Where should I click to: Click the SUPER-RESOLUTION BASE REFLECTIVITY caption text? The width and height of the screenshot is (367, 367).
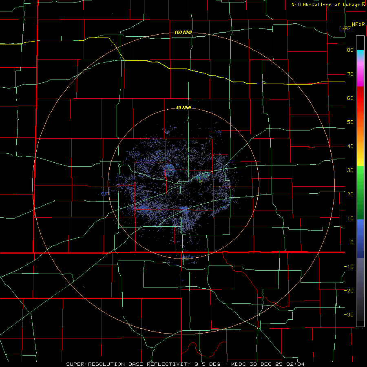[x=128, y=364]
